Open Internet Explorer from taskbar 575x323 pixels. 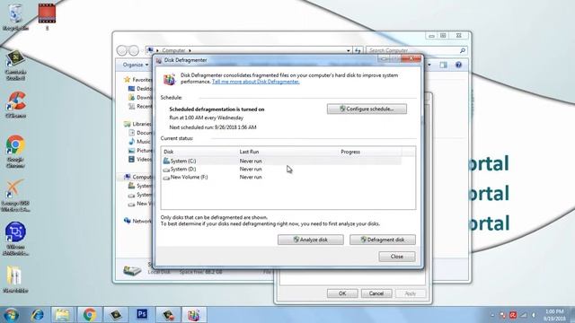click(x=37, y=315)
